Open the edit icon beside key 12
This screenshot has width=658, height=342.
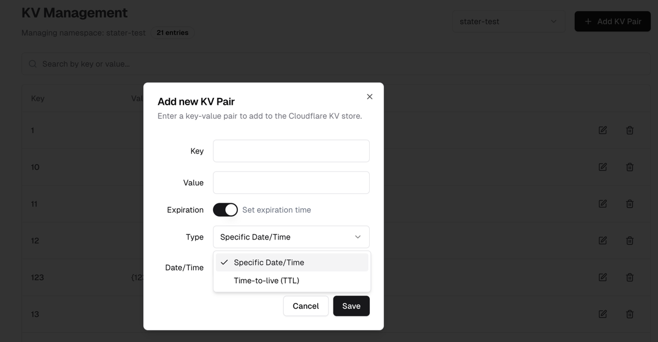coord(602,240)
